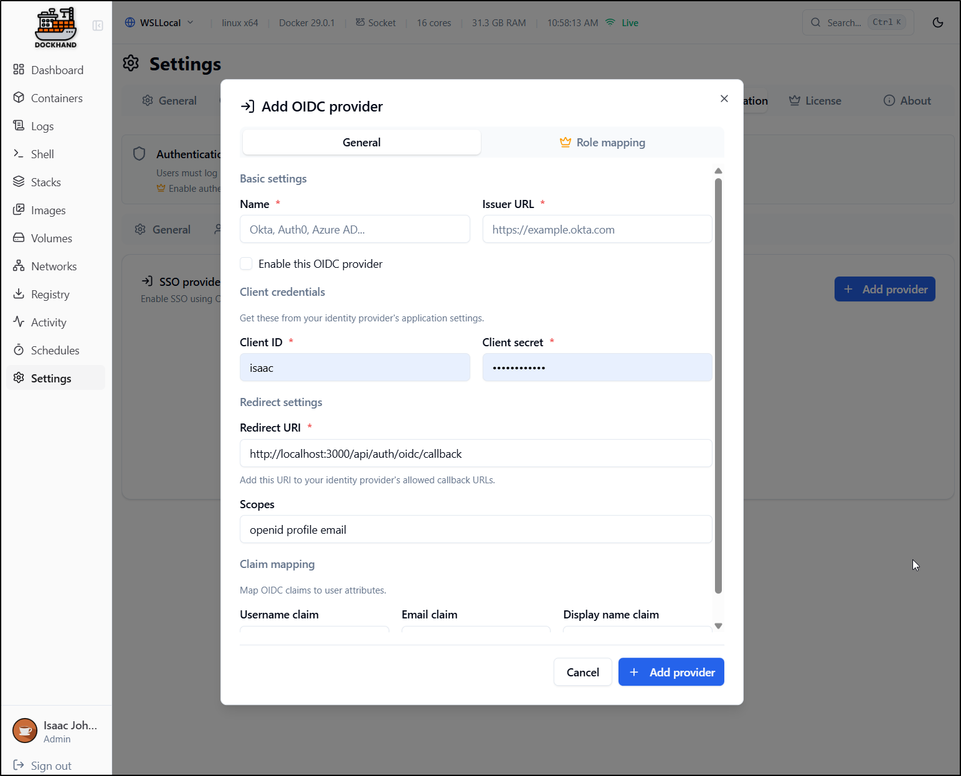961x776 pixels.
Task: Open Containers from the sidebar
Action: pyautogui.click(x=56, y=98)
